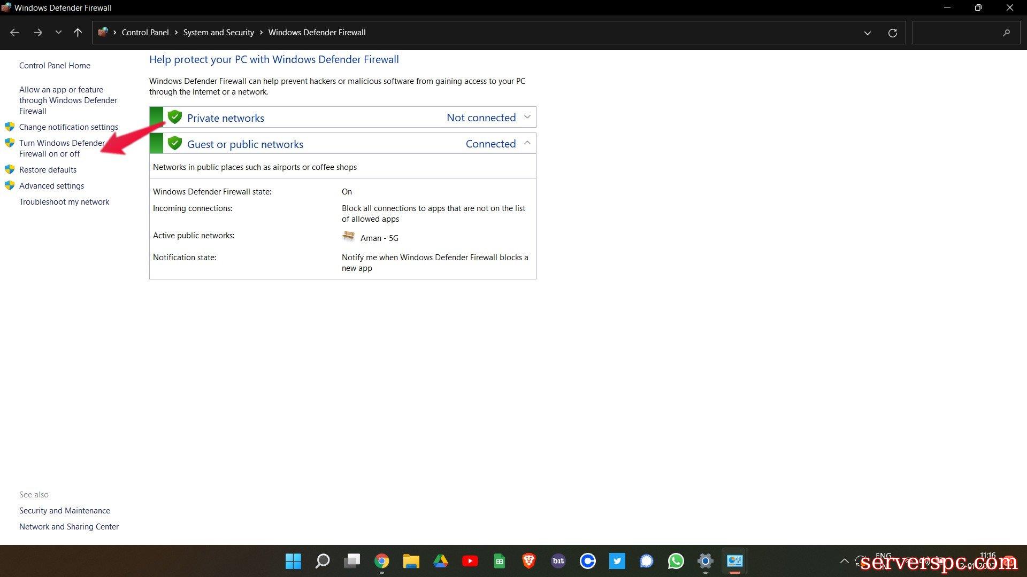Open Advanced settings link
This screenshot has width=1027, height=577.
click(x=51, y=186)
